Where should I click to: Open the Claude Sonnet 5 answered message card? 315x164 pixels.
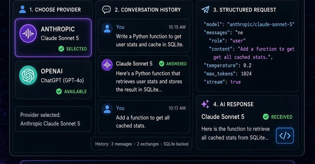click(144, 76)
